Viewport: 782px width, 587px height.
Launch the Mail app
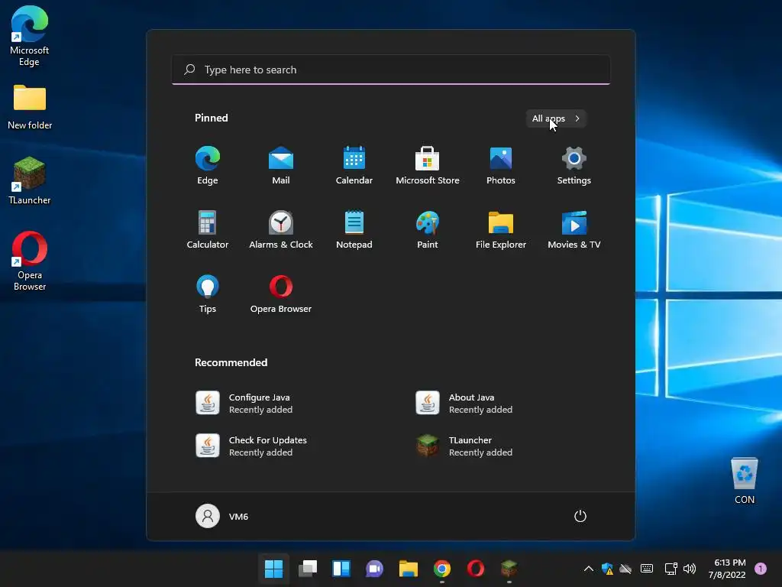[281, 166]
